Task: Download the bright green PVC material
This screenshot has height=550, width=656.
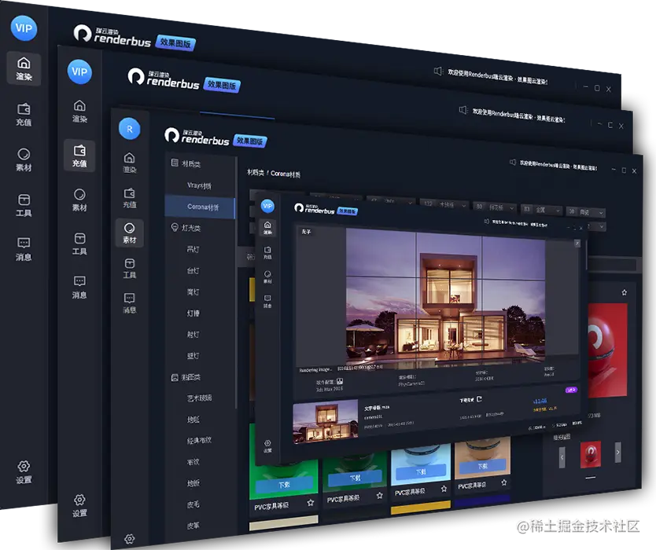Action: click(284, 485)
